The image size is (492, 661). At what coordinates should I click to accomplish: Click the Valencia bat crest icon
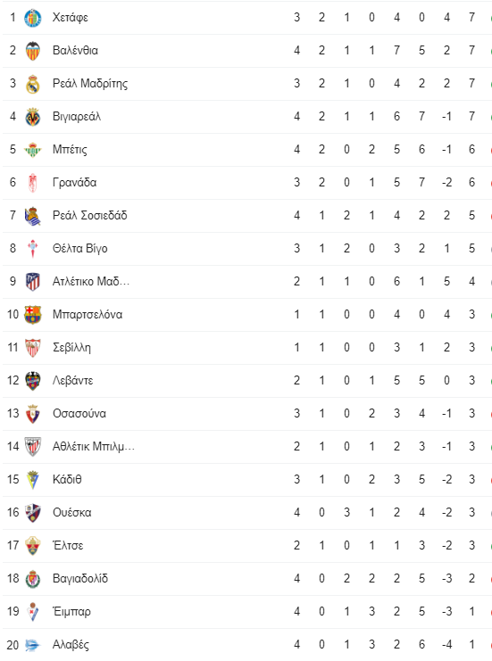[32, 51]
